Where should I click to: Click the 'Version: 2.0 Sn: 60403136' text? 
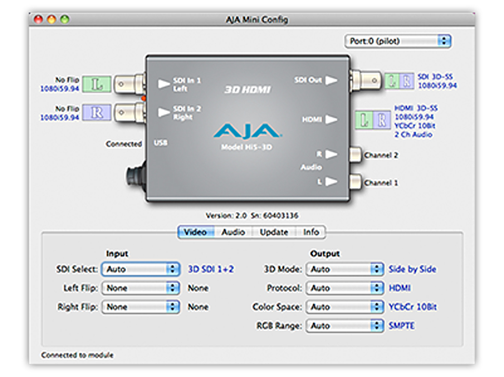pos(252,216)
